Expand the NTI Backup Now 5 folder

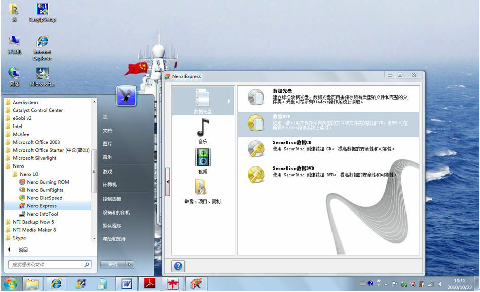pyautogui.click(x=33, y=222)
